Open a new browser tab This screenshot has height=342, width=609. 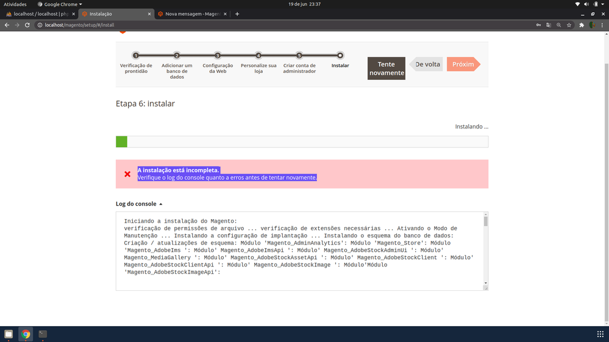point(237,14)
